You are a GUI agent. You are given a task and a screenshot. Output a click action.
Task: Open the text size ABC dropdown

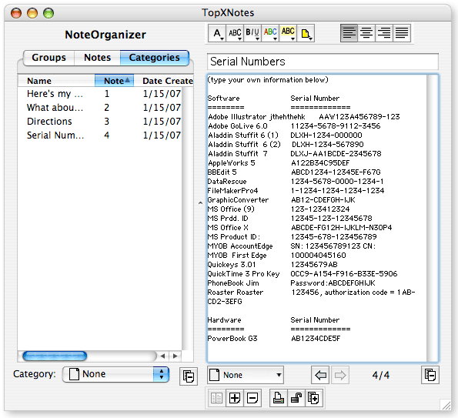pos(235,33)
